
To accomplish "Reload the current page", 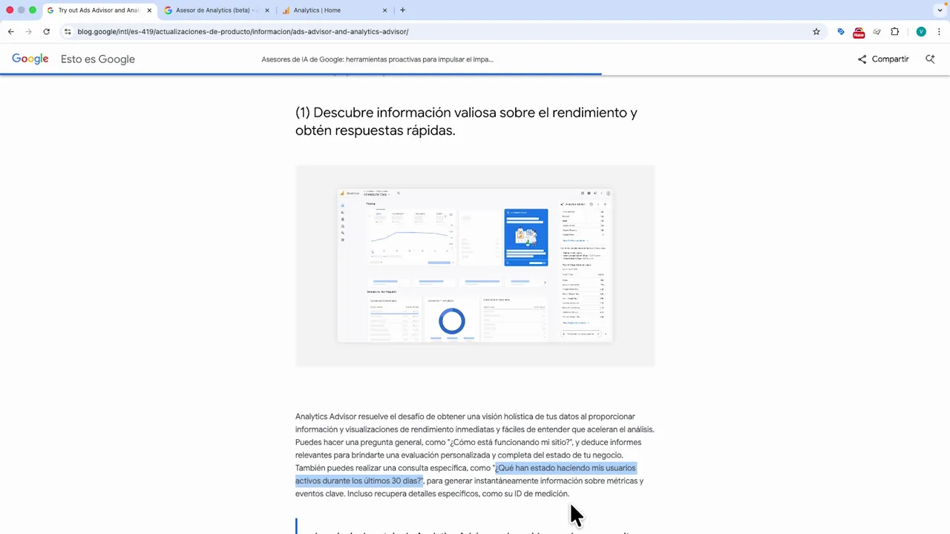I will point(46,32).
